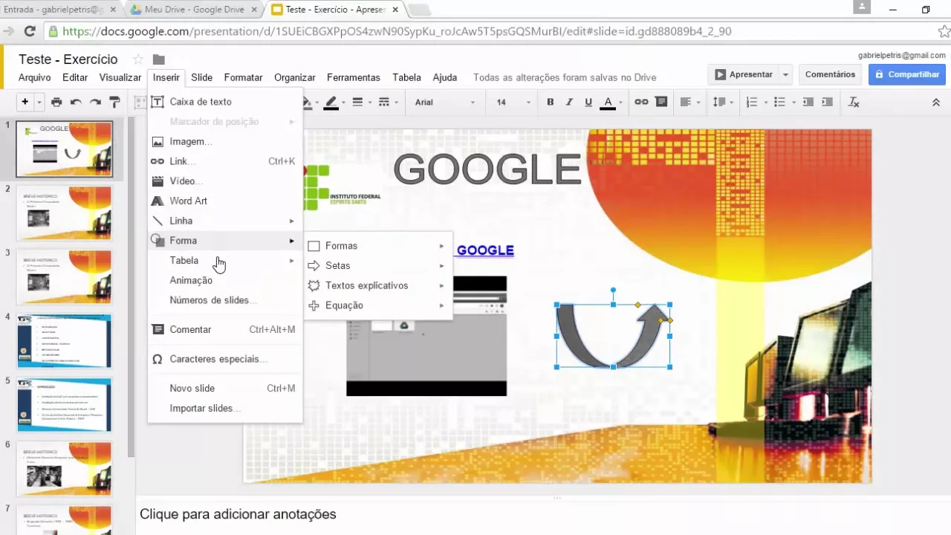The image size is (951, 535).
Task: Click the redo arrow icon
Action: 95,102
